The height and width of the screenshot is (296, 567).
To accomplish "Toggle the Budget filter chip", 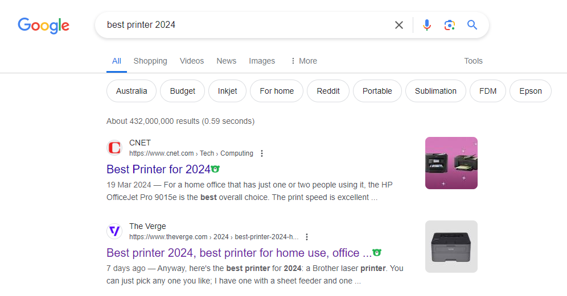I will [182, 91].
